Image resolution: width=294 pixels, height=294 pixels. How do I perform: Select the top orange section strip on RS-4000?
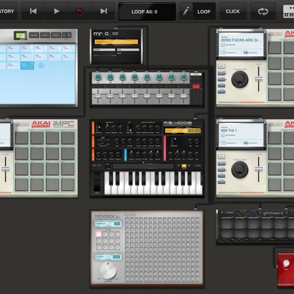click(93, 128)
